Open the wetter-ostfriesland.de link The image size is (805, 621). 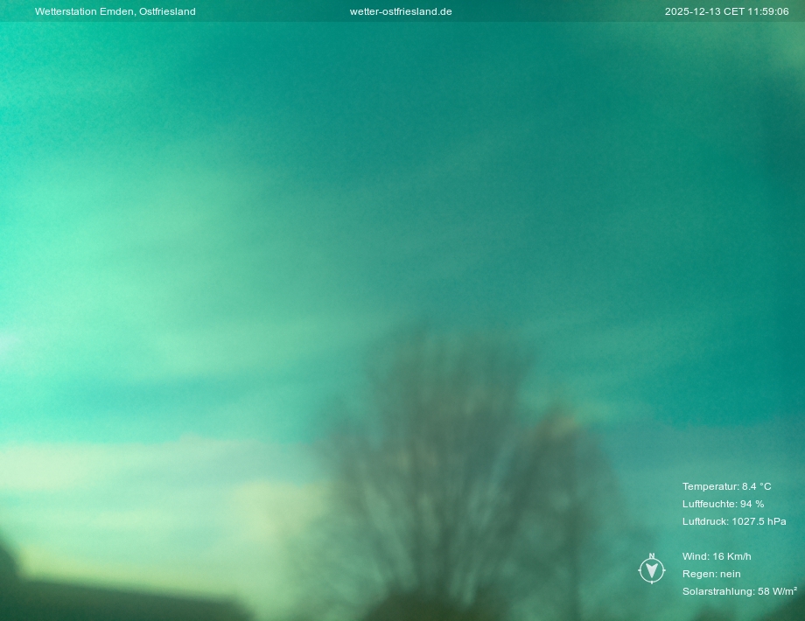401,11
